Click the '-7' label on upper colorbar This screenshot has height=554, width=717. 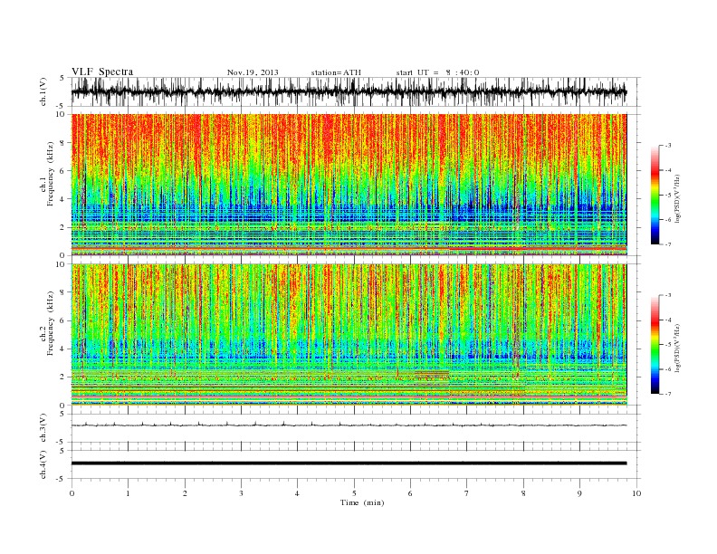pos(668,244)
